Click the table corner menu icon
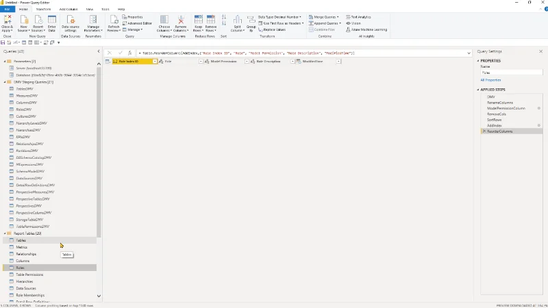This screenshot has width=548, height=308. click(x=108, y=62)
